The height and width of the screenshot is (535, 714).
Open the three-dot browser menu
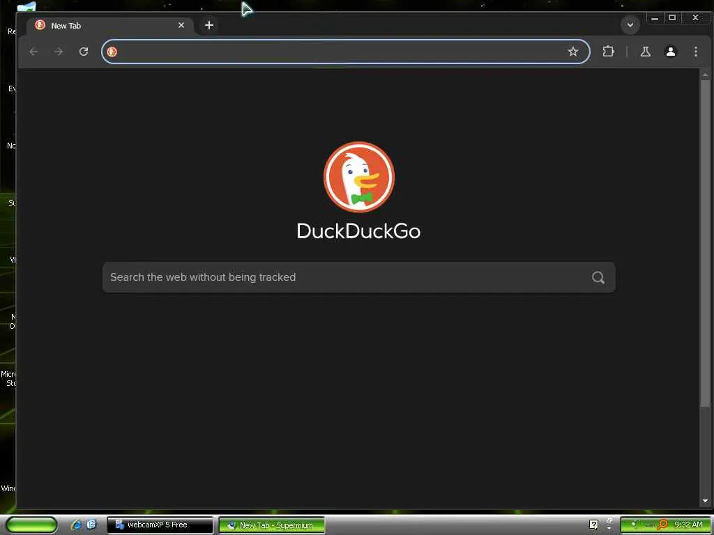695,52
